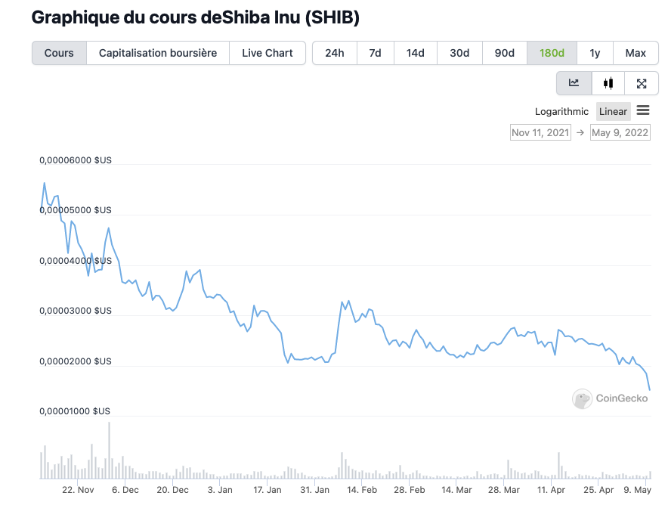Click the CoinGecko logo watermark
Screen dimensions: 668x508
(x=611, y=398)
